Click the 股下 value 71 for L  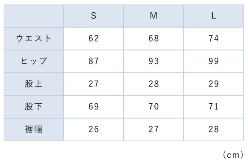tap(214, 107)
